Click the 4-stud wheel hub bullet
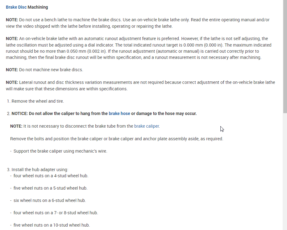 coord(51,176)
